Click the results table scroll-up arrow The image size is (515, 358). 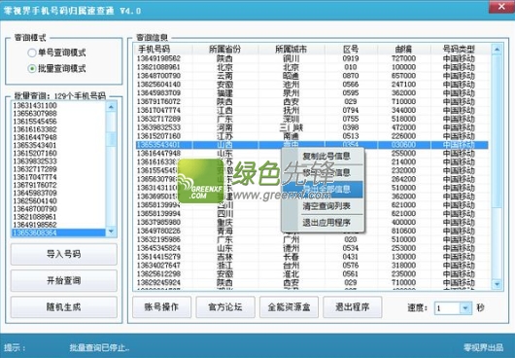coord(497,50)
